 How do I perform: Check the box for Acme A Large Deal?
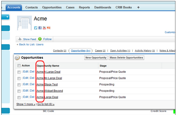(19, 72)
